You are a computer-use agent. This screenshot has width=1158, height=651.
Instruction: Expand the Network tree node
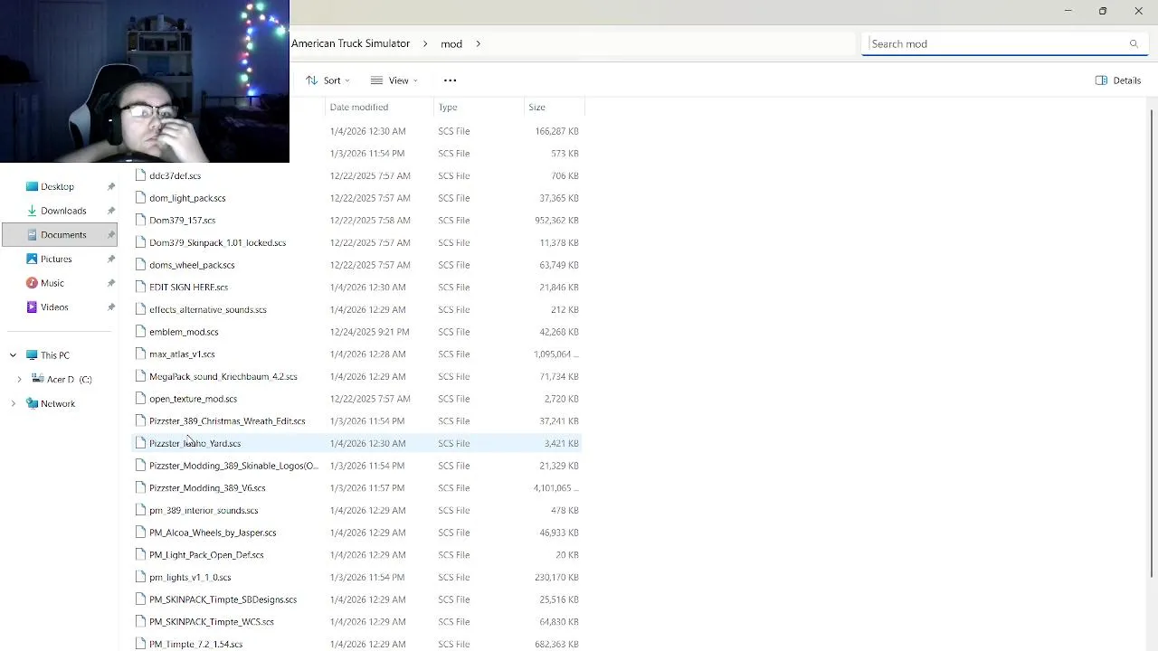click(x=13, y=404)
